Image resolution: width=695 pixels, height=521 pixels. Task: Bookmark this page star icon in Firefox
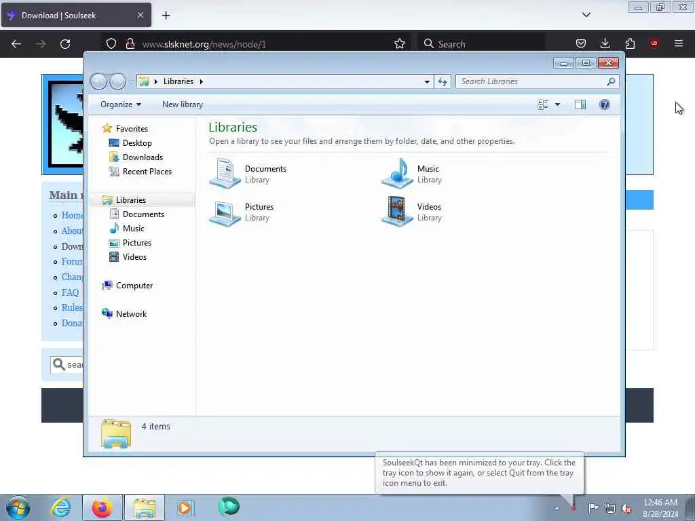(400, 44)
